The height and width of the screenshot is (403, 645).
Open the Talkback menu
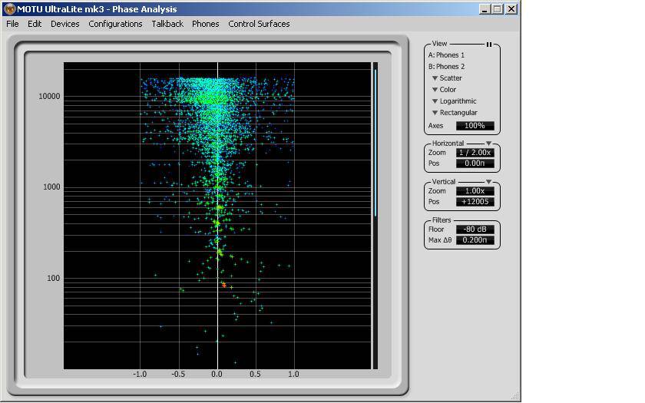click(x=167, y=24)
